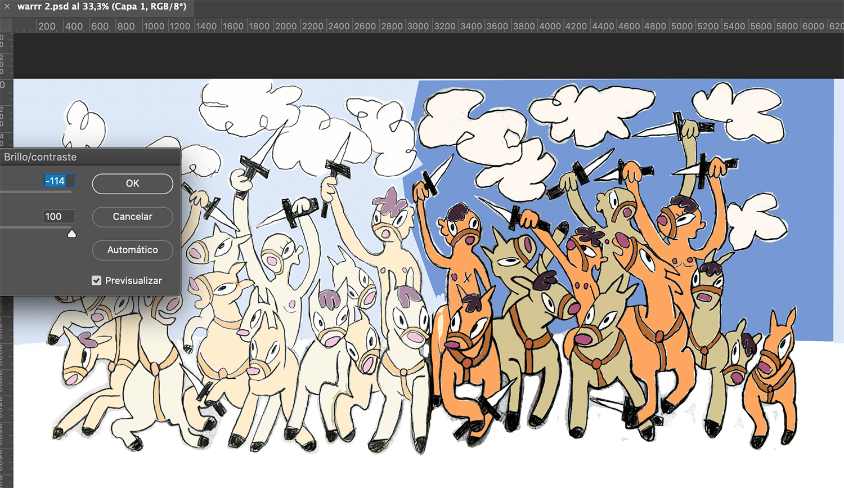The image size is (844, 488).
Task: Click the Previsualizar label text
Action: coord(133,280)
